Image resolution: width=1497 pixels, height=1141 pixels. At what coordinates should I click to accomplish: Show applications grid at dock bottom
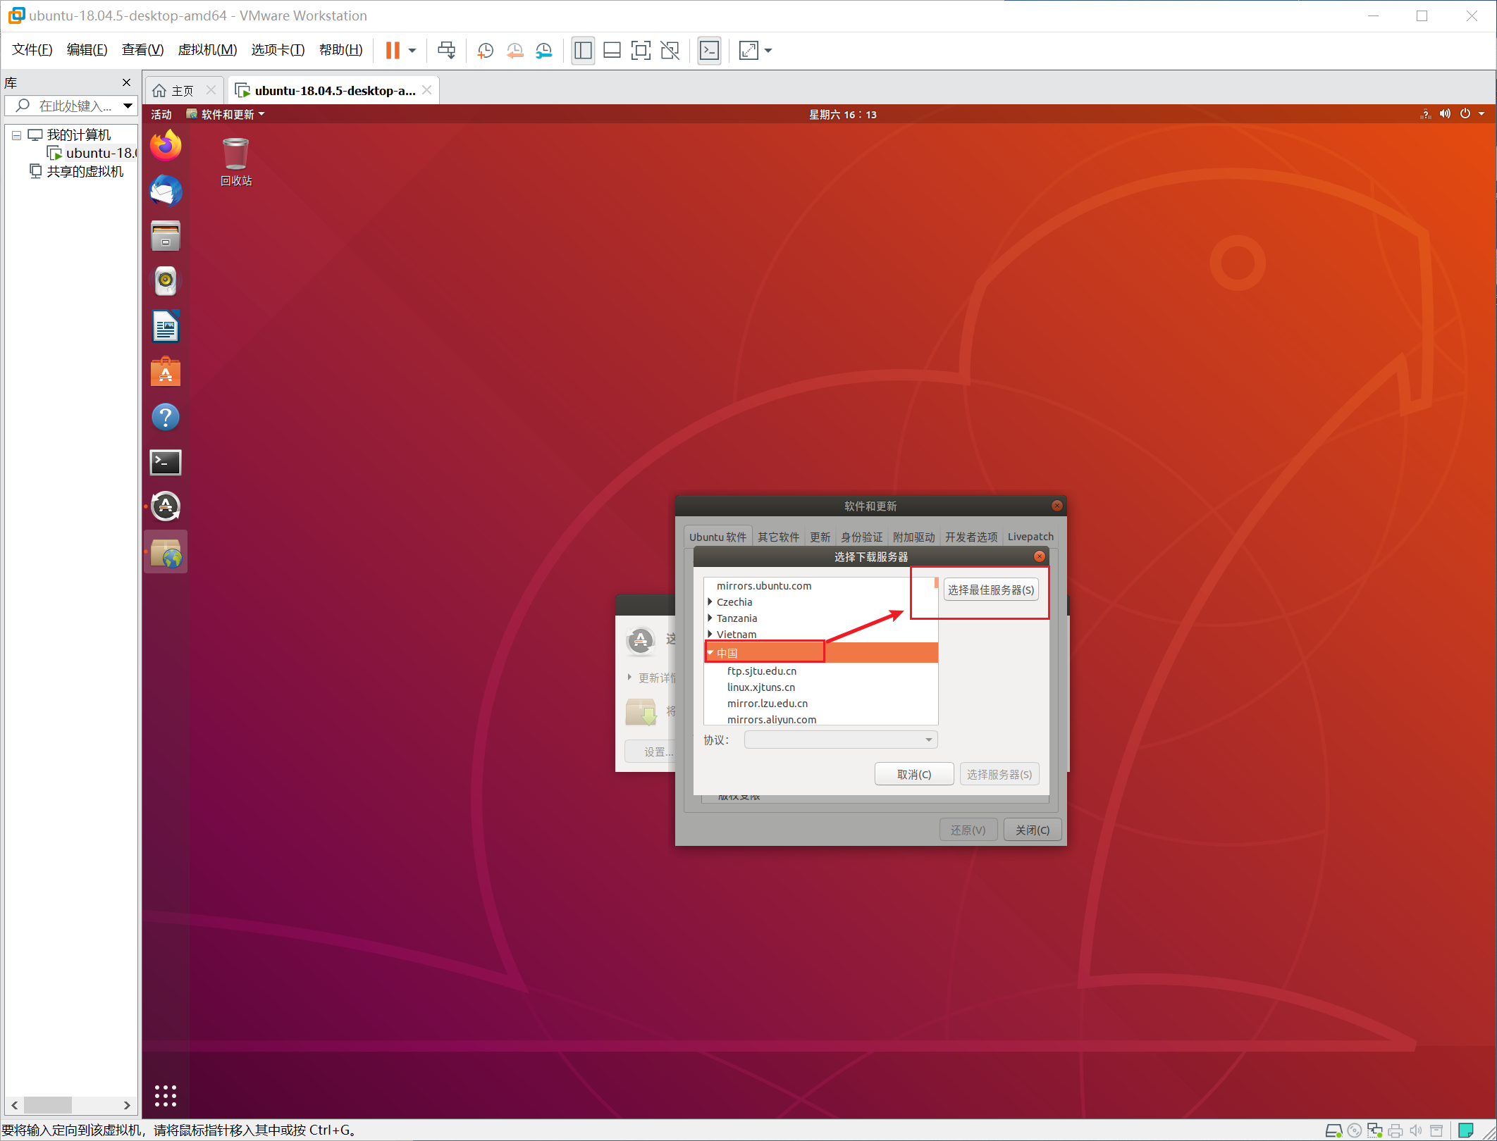[x=166, y=1095]
